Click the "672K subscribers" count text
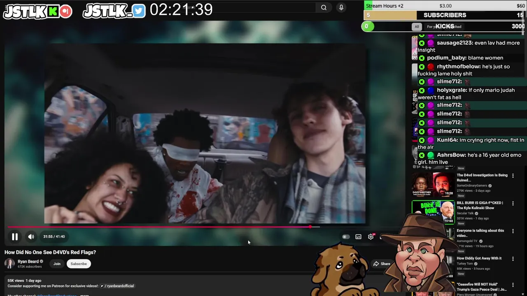Image resolution: width=527 pixels, height=296 pixels. click(30, 267)
